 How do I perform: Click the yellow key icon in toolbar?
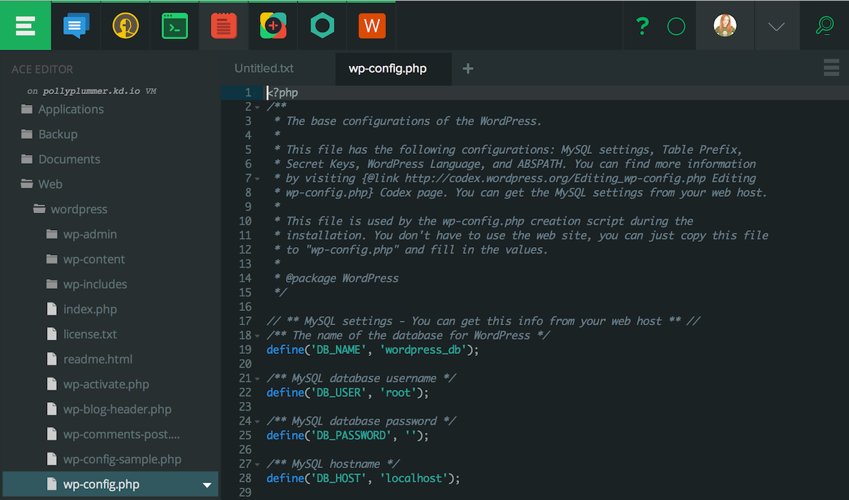click(125, 25)
